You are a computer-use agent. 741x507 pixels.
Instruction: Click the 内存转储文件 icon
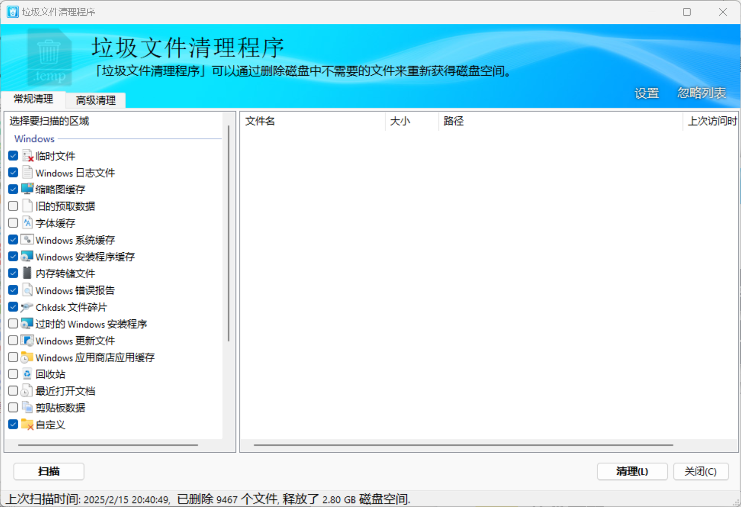point(27,273)
